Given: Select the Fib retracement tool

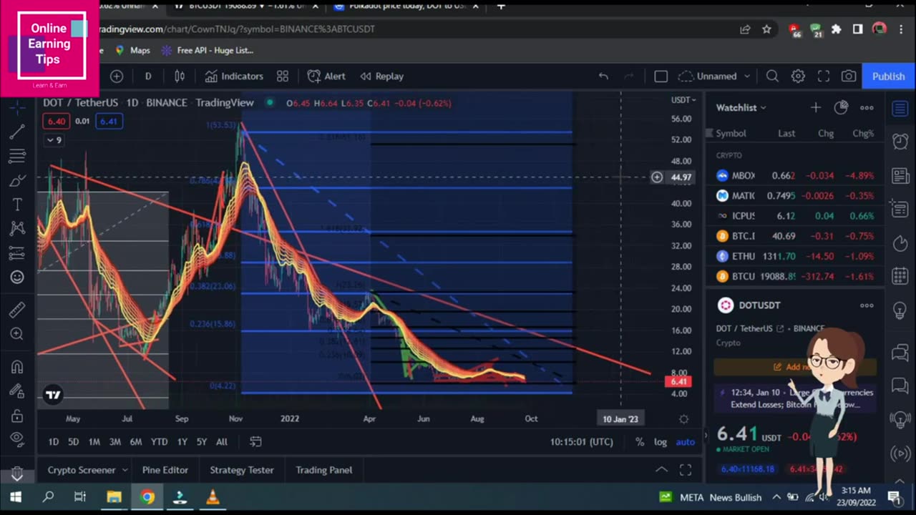Looking at the screenshot, I should pyautogui.click(x=17, y=156).
